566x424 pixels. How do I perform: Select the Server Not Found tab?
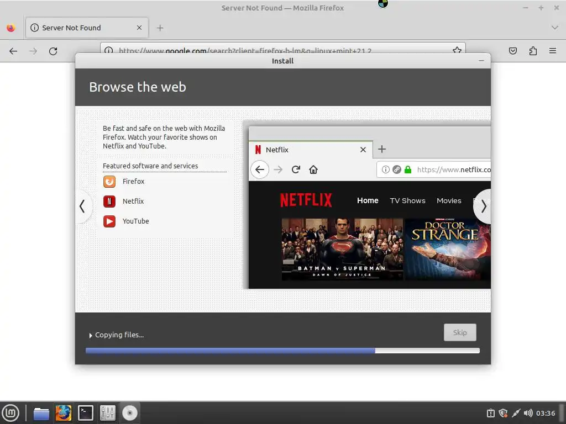pos(87,28)
